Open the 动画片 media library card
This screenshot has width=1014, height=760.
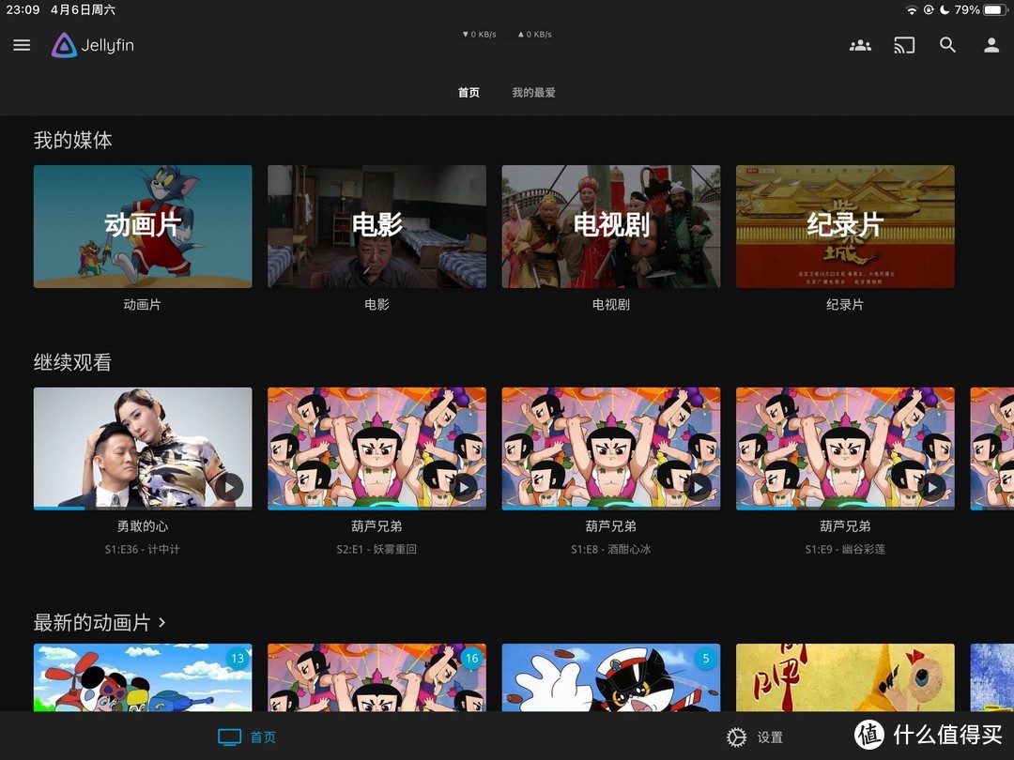[143, 226]
